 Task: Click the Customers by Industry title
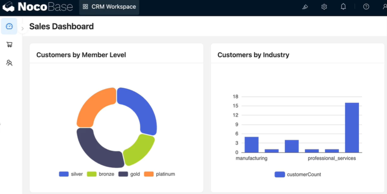coord(253,55)
